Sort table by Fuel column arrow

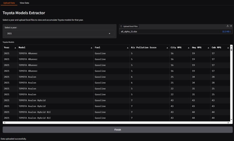127,48
